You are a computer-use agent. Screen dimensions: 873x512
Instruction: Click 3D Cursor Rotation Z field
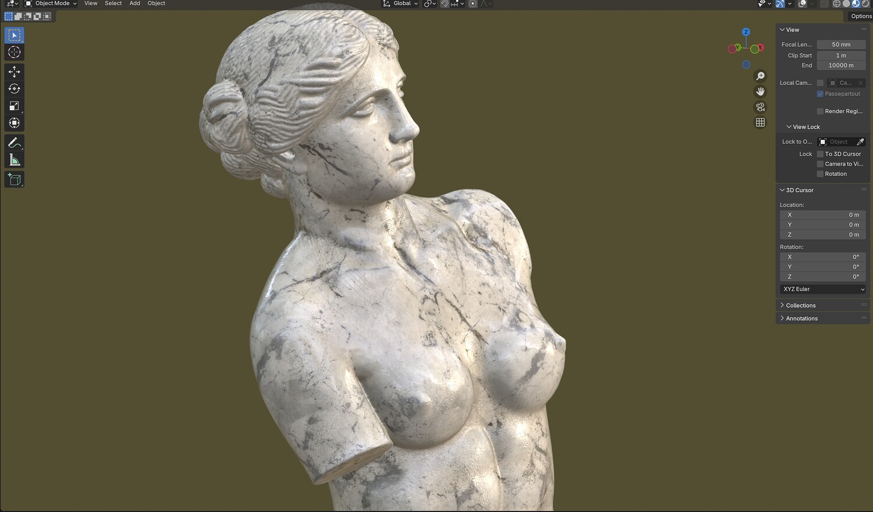[x=823, y=277]
